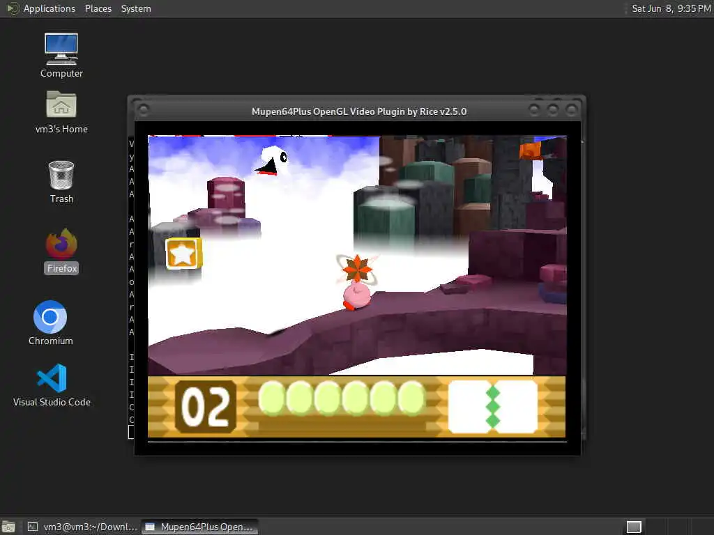Click the pink Kirby character
The height and width of the screenshot is (535, 714).
356,295
